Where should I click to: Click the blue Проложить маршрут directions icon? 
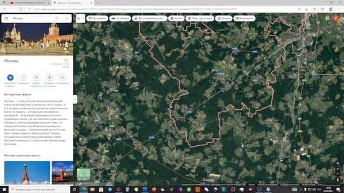click(x=10, y=77)
